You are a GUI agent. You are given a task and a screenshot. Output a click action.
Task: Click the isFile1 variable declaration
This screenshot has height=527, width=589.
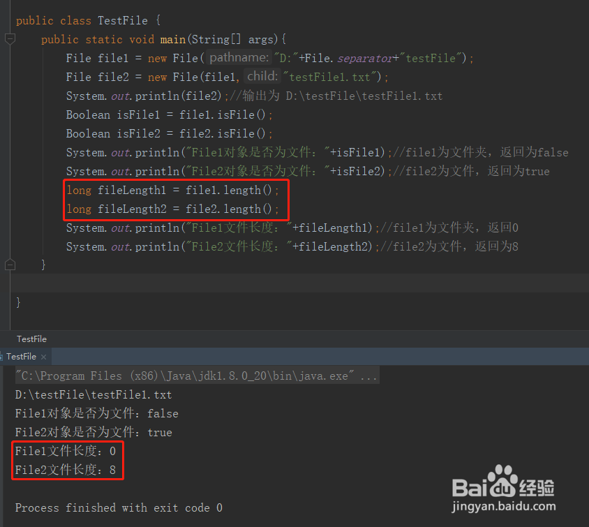(138, 114)
